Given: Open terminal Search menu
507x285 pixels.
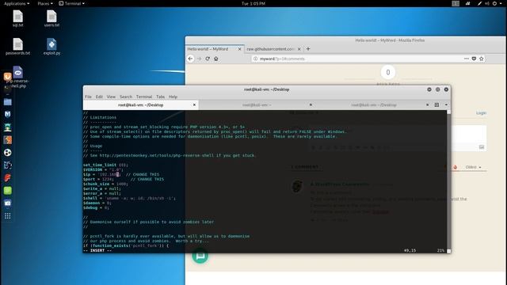Looking at the screenshot, I should tap(126, 97).
